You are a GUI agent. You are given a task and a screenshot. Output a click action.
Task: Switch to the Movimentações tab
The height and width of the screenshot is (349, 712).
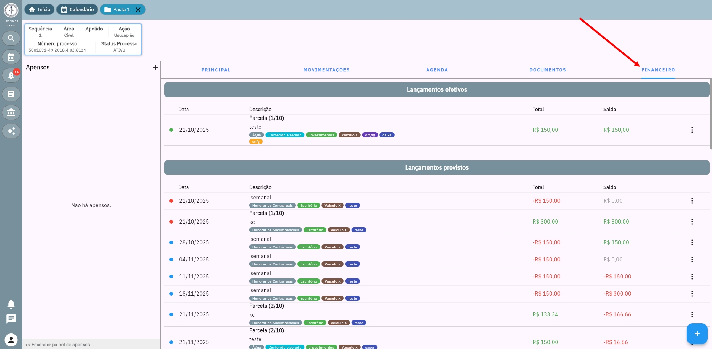pos(326,70)
